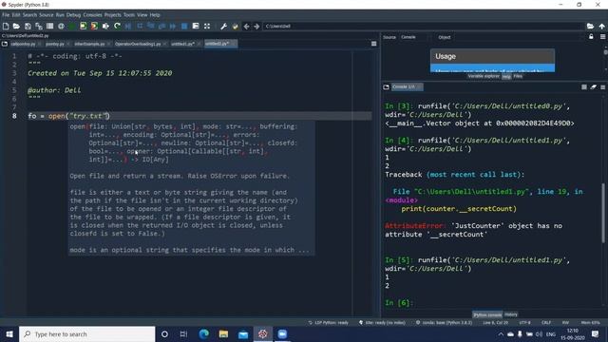Open Microsoft Edge from the taskbar
The height and width of the screenshot is (342, 608).
(x=203, y=333)
